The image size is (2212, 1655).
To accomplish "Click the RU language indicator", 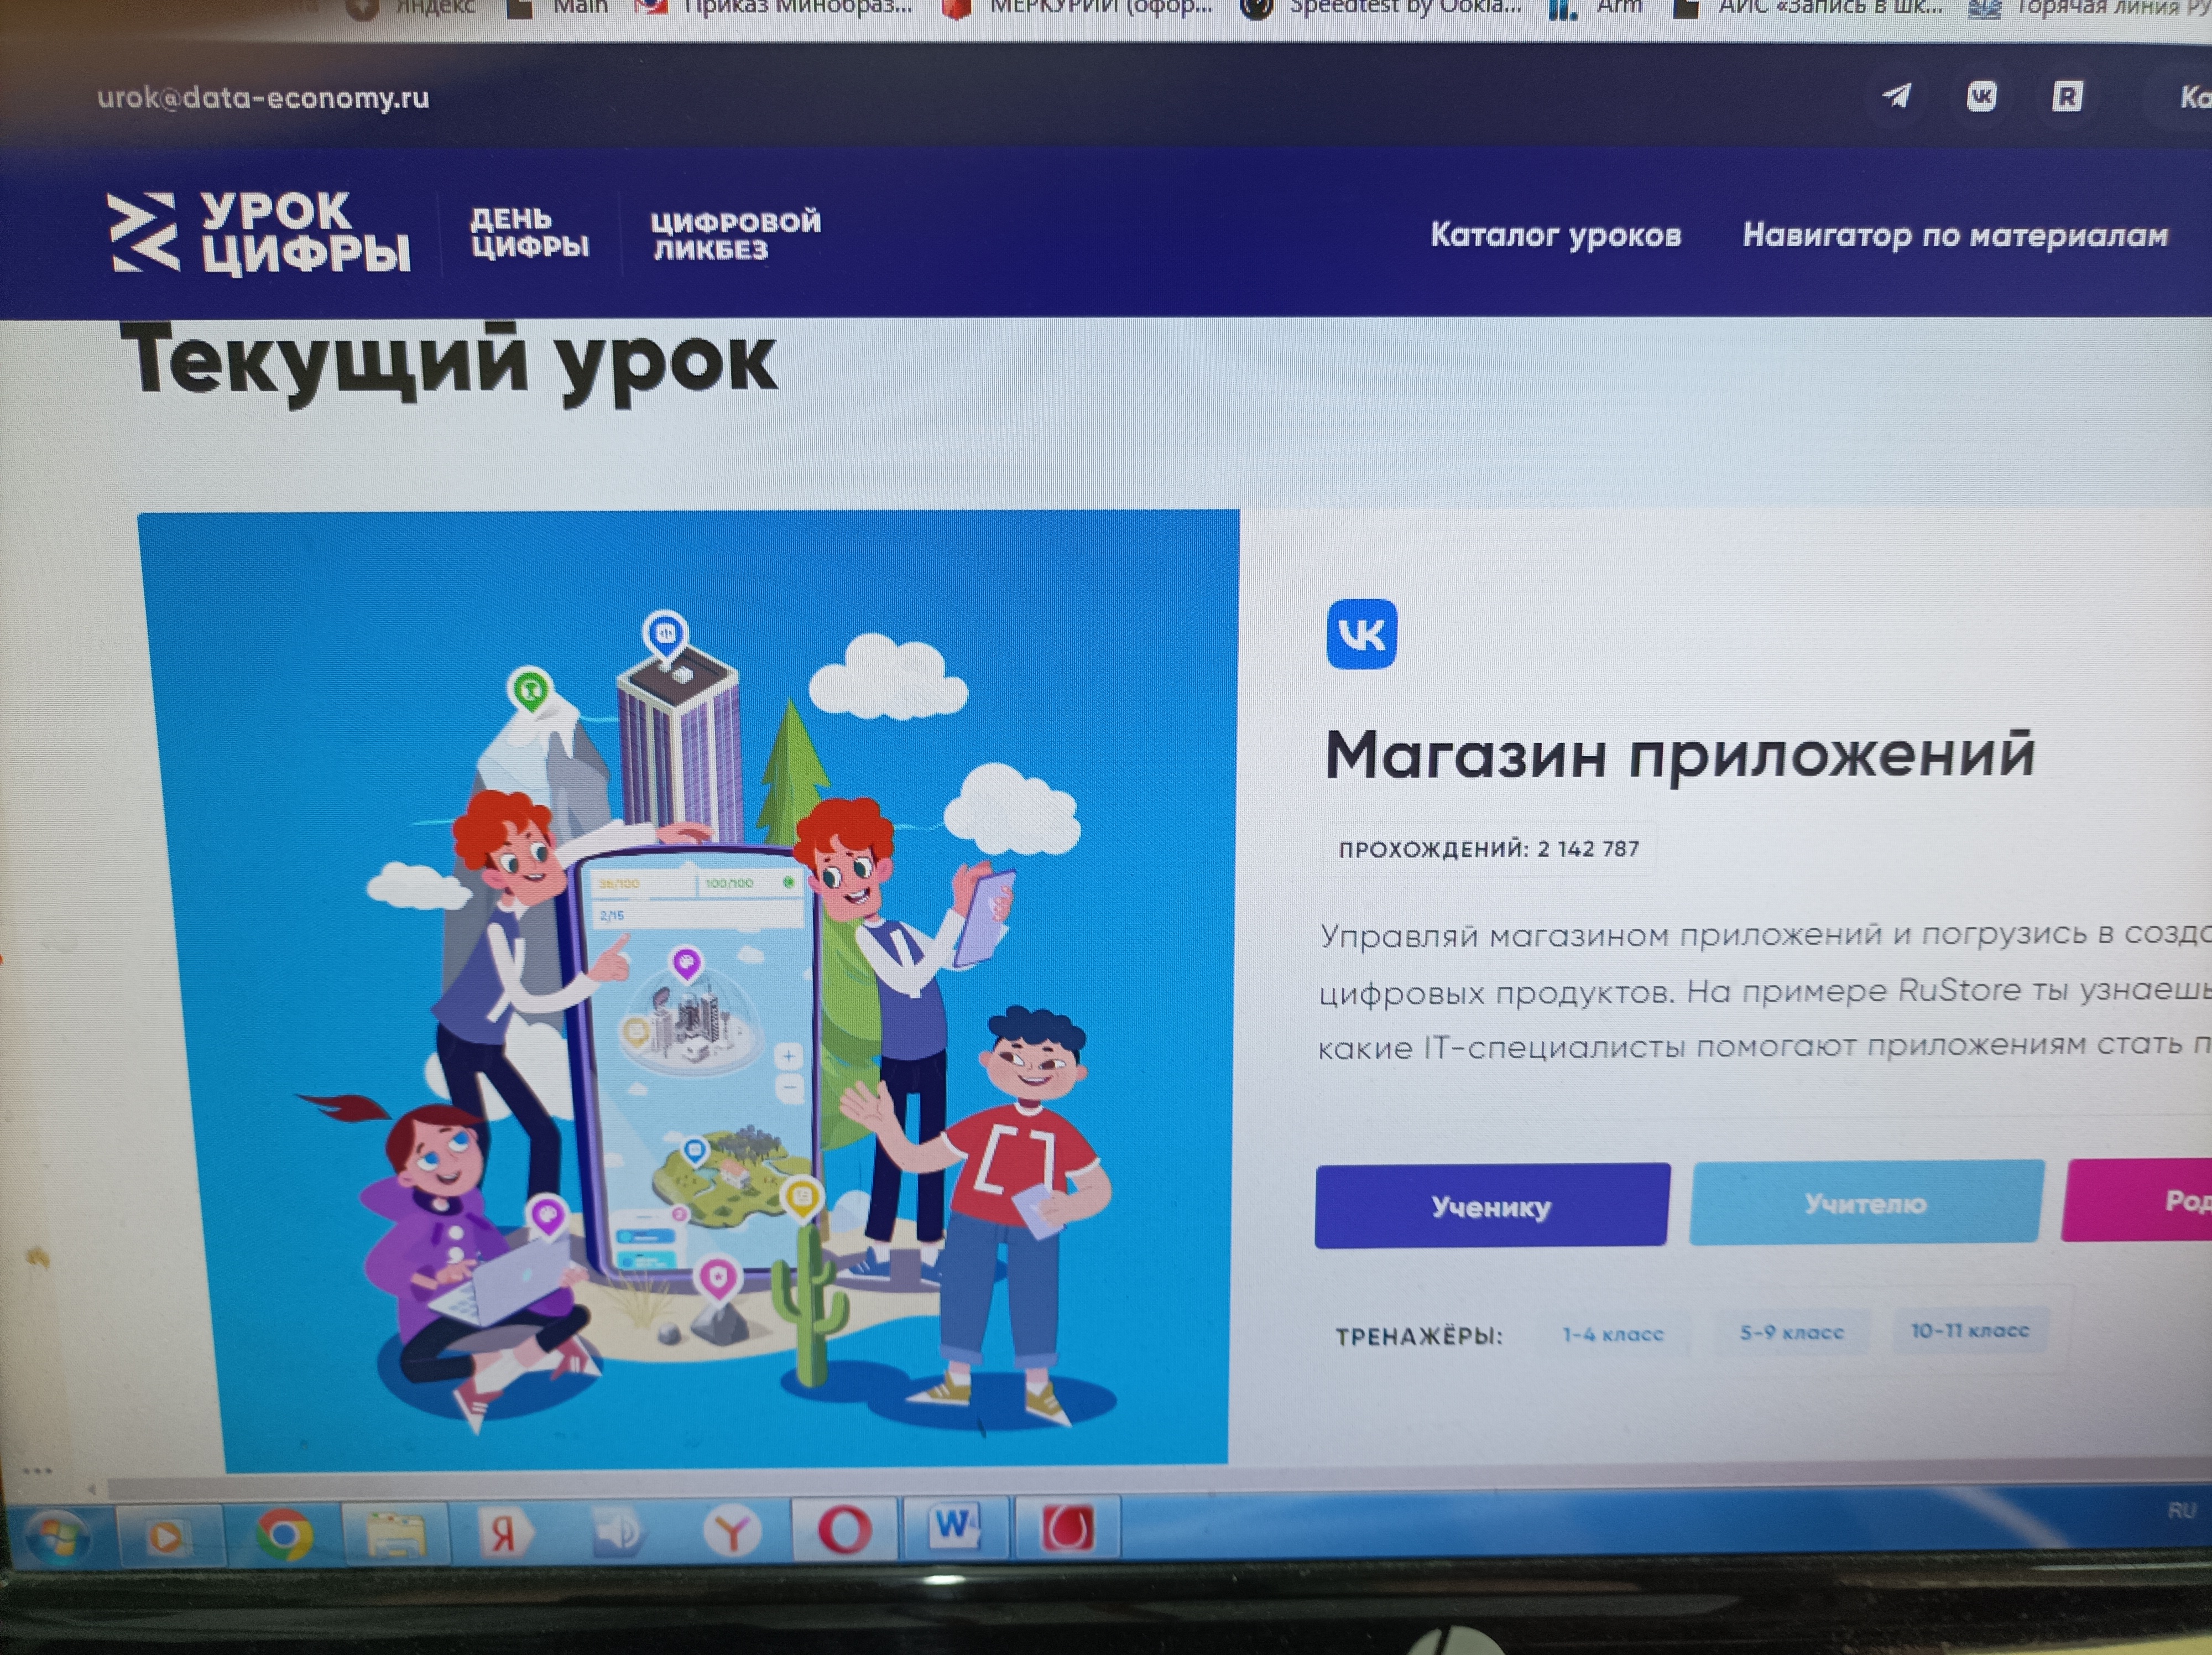I will [2181, 1510].
